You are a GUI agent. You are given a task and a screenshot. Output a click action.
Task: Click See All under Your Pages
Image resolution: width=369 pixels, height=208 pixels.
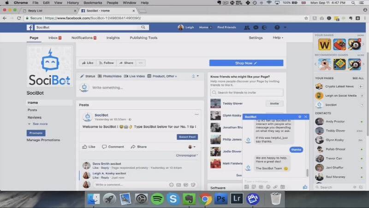[358, 78]
